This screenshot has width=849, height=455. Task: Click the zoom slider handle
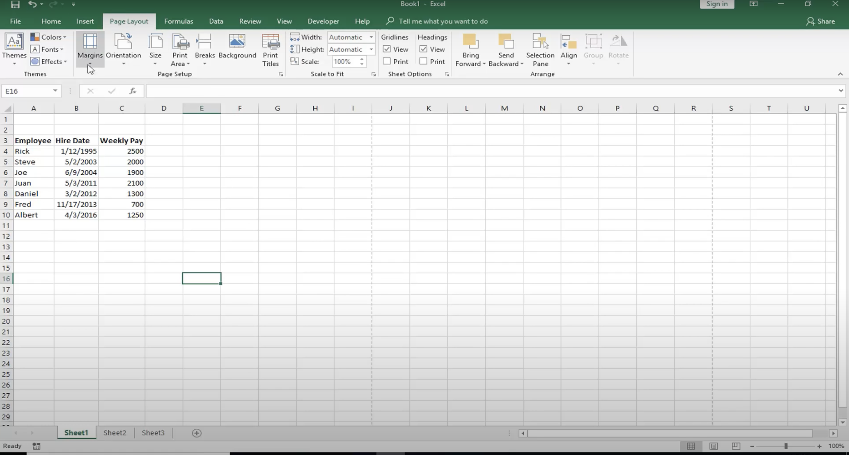point(786,446)
